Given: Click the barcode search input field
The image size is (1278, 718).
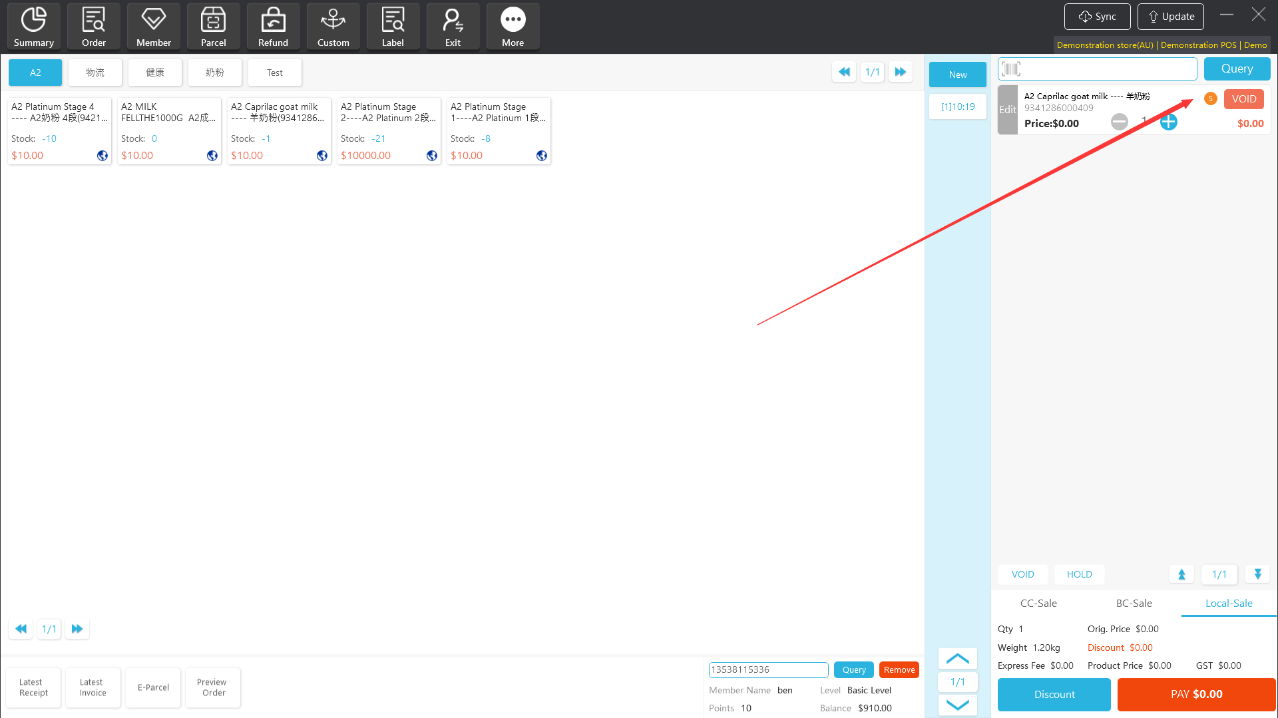Looking at the screenshot, I should 1105,69.
